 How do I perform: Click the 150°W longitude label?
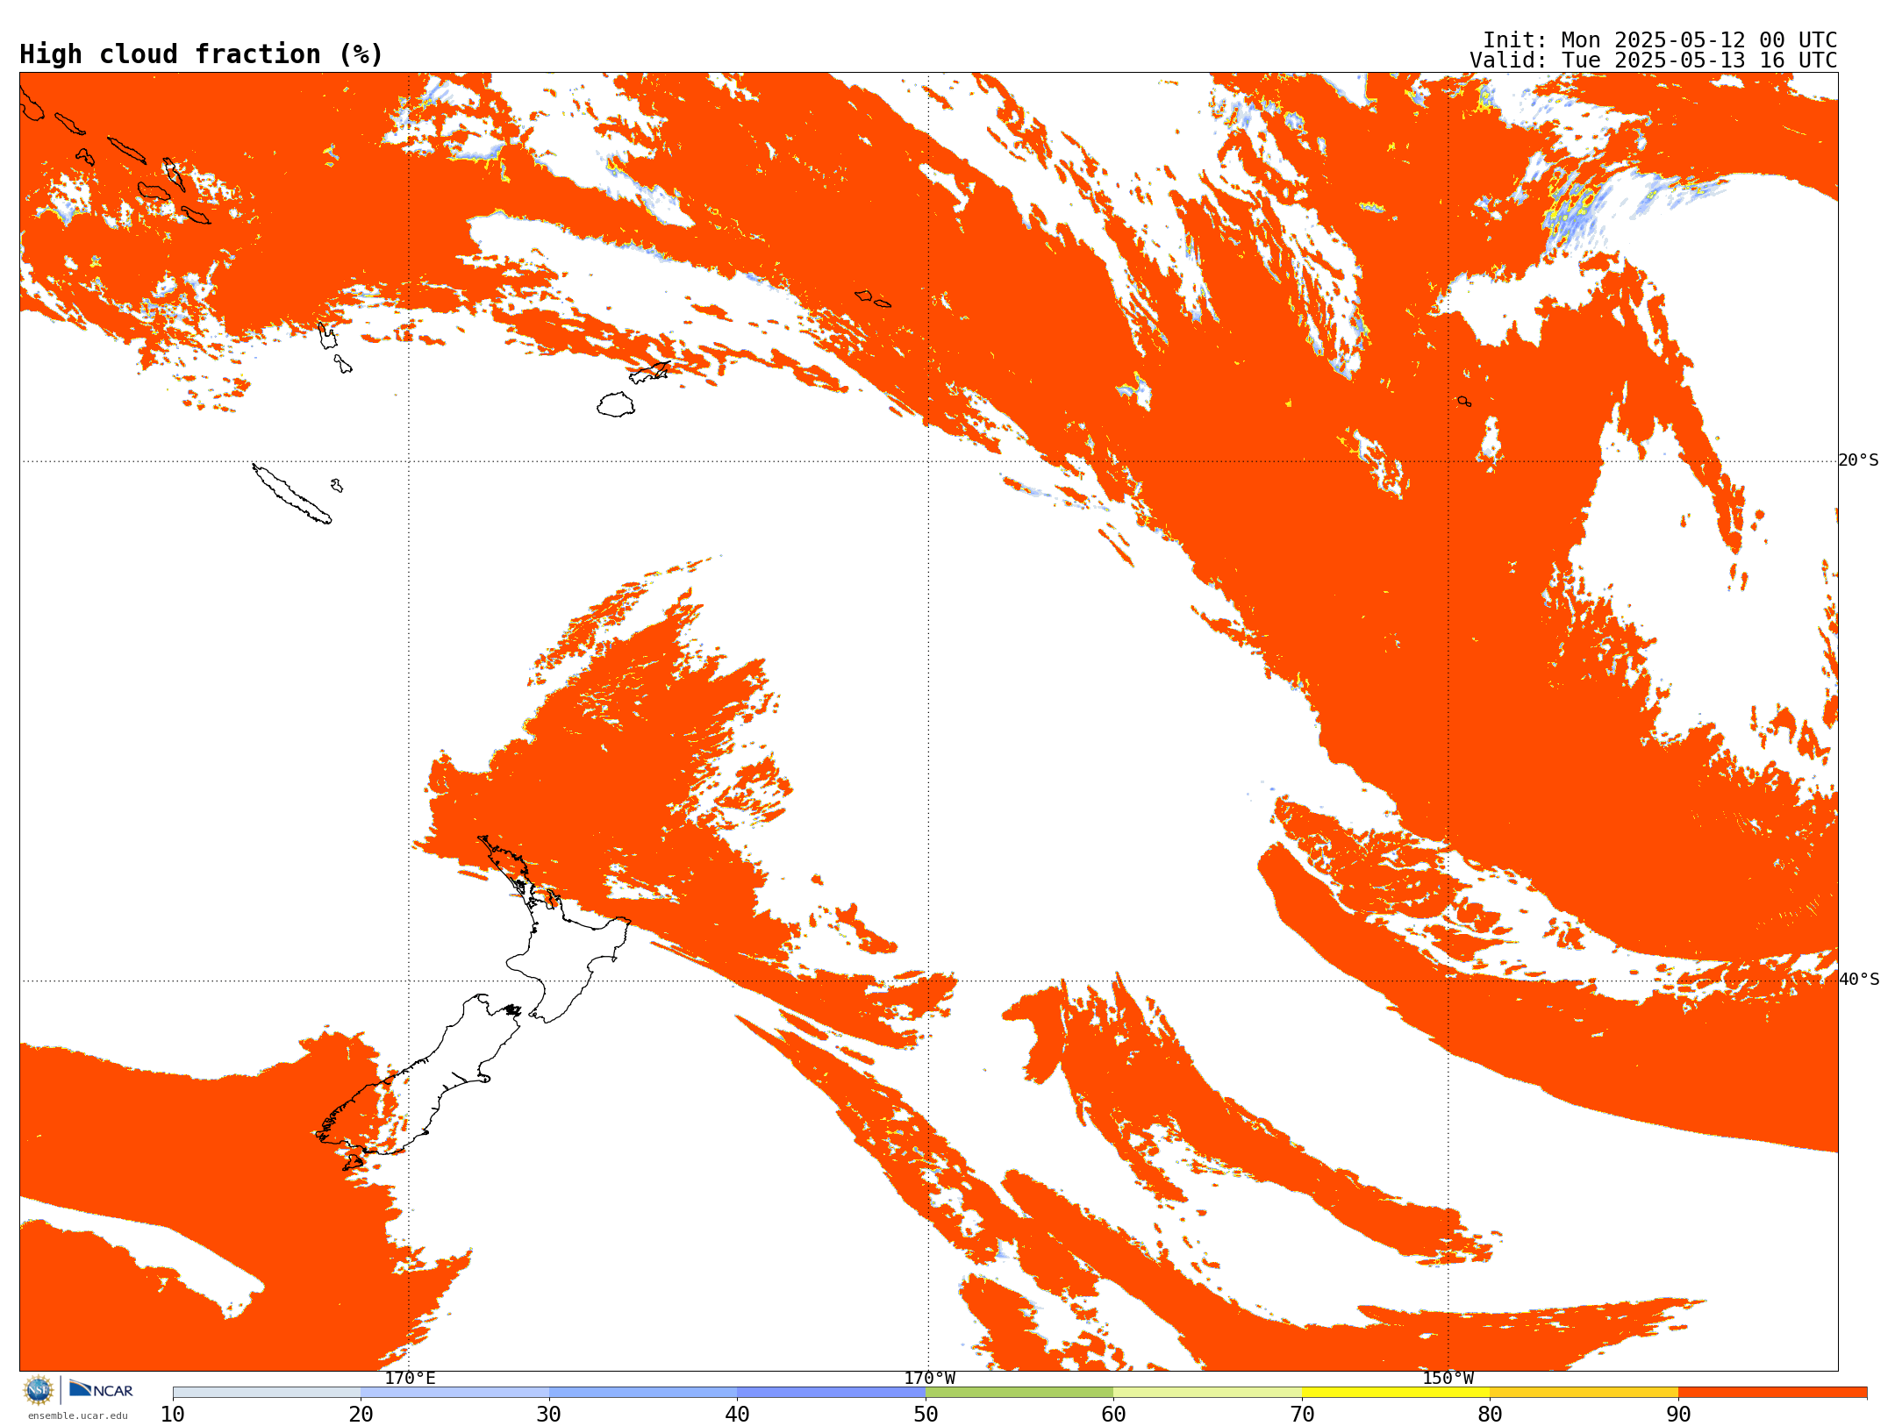tap(1448, 1378)
